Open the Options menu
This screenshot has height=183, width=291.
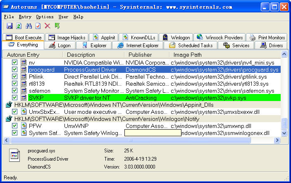pos(45,17)
